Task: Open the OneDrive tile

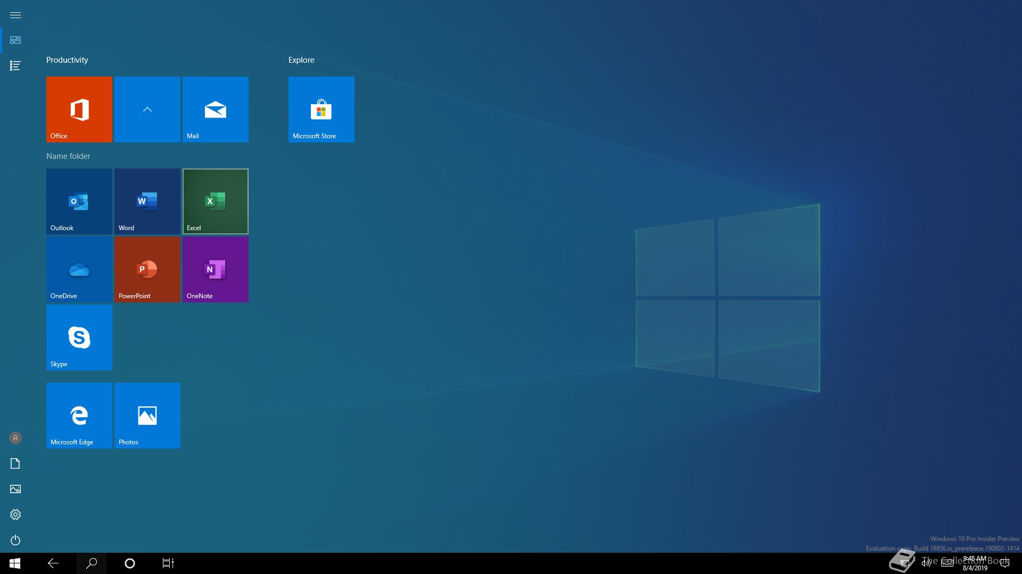Action: 79,269
